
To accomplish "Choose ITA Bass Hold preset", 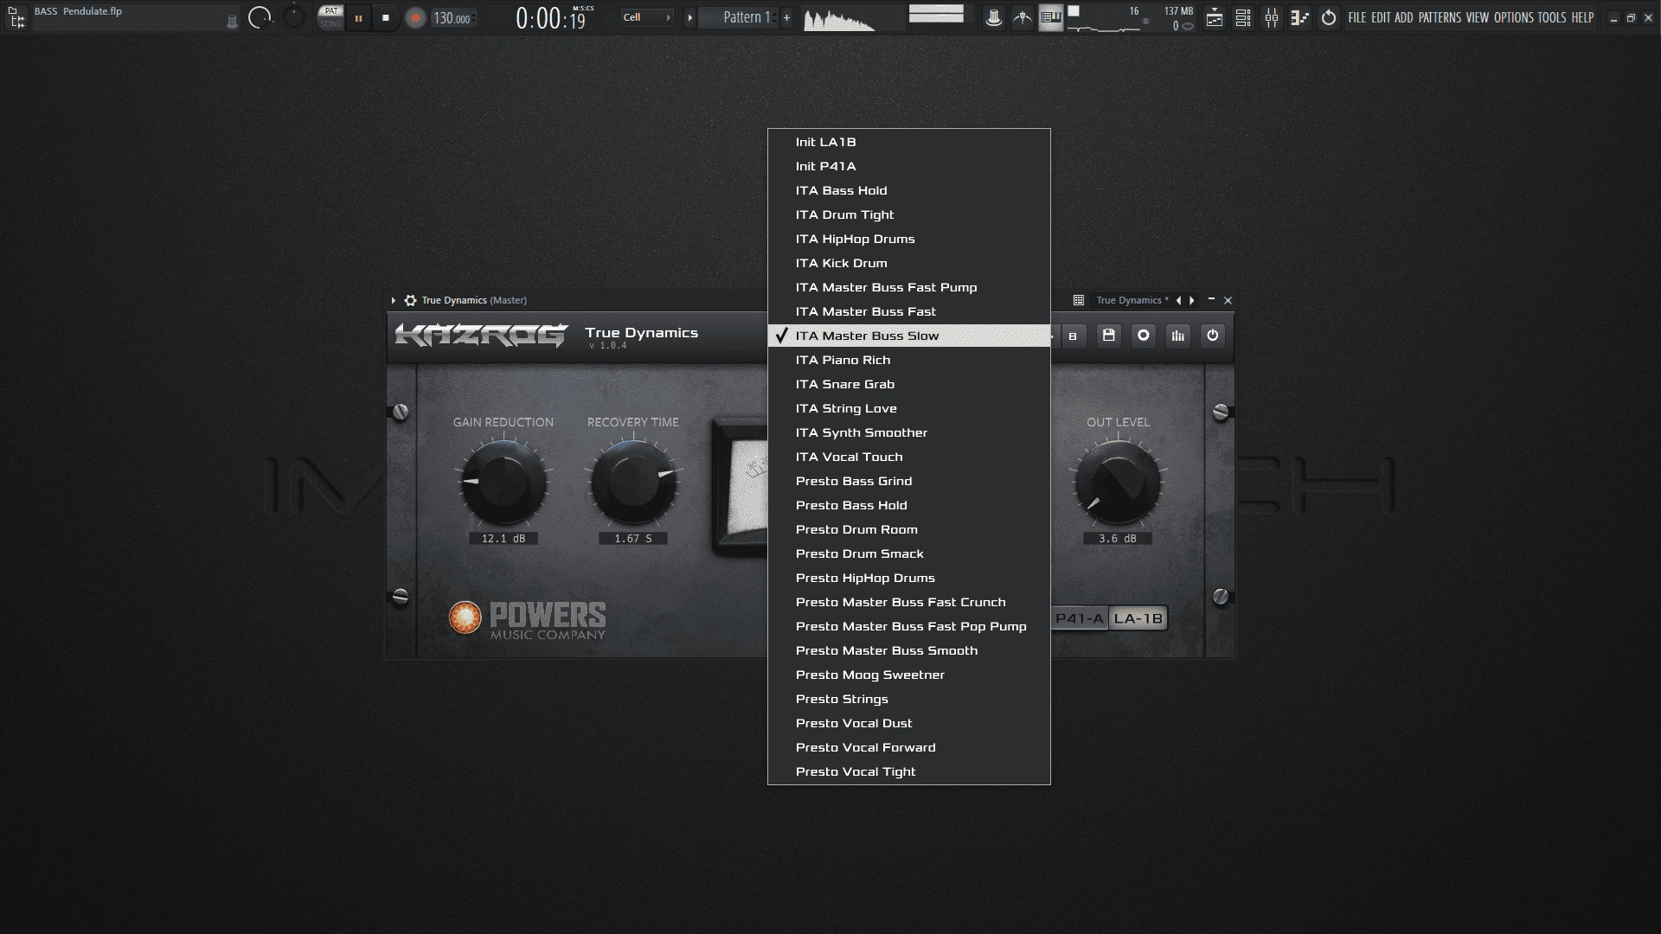I will click(x=909, y=190).
